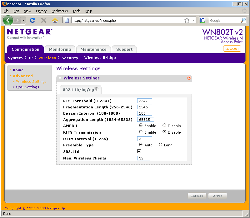Click the Stop loading X icon
Image resolution: width=250 pixels, height=218 pixels.
click(44, 20)
